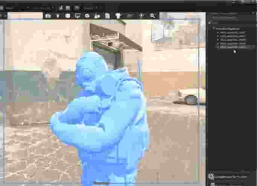Click the standing figure icon beside the magnifier
This screenshot has height=186, width=257.
(141, 16)
